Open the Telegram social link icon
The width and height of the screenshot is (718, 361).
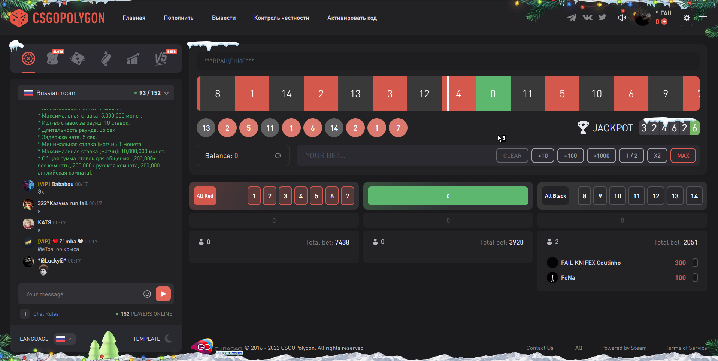click(x=572, y=18)
